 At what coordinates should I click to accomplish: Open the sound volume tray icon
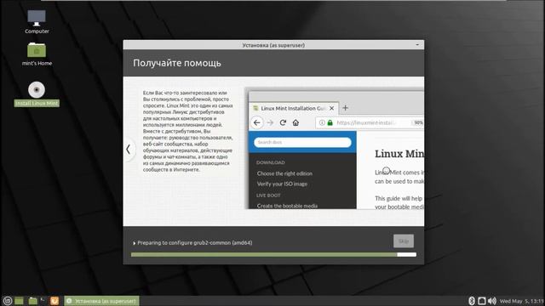492,301
